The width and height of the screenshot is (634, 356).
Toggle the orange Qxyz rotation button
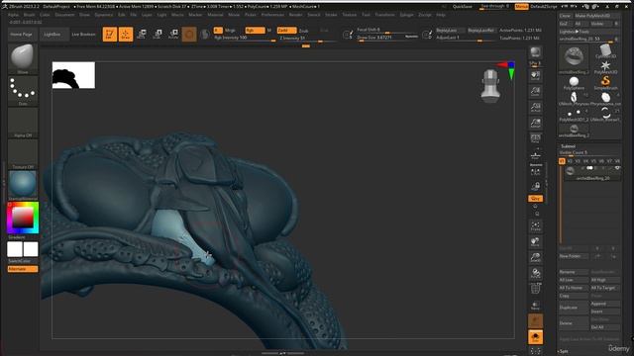tap(535, 199)
